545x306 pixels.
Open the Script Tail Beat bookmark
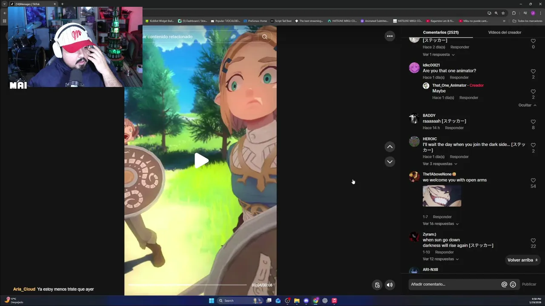pos(281,21)
